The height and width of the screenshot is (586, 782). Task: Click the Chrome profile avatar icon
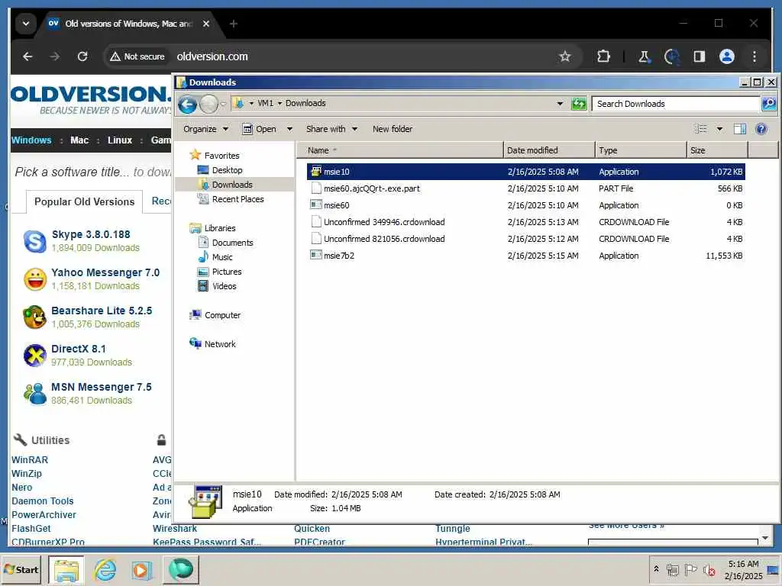coord(727,56)
